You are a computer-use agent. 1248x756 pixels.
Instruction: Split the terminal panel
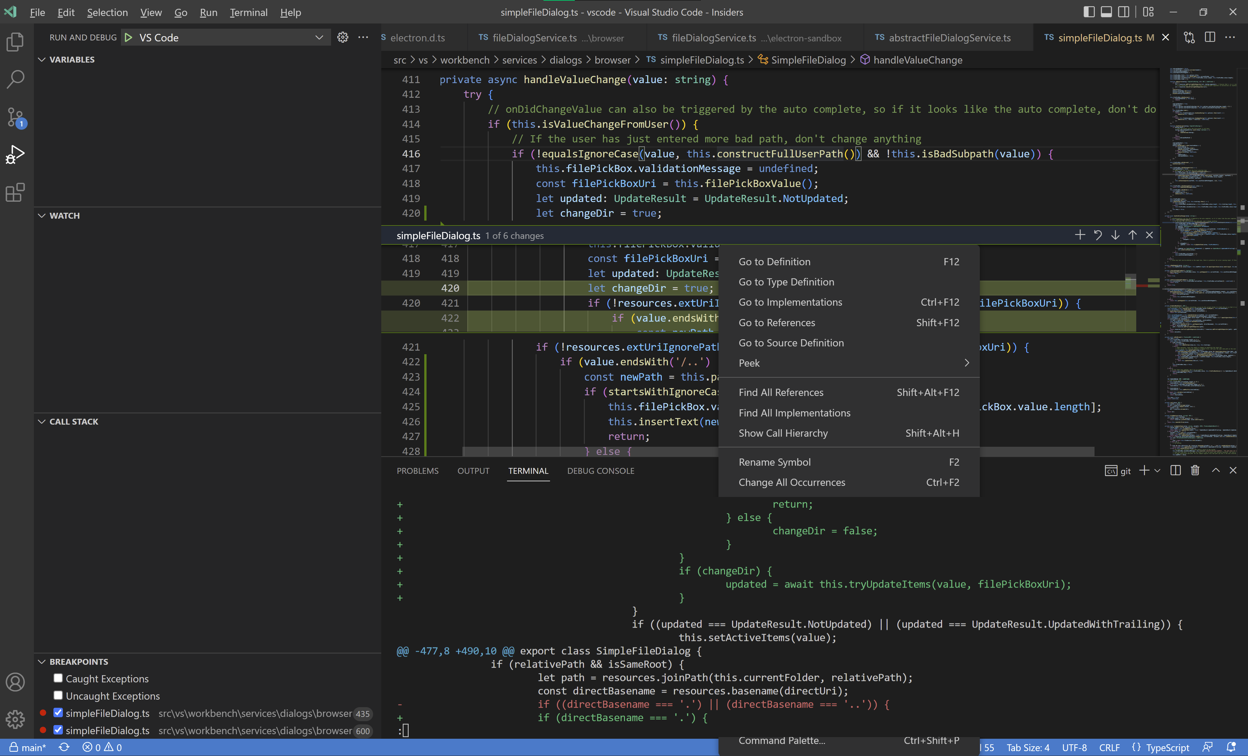point(1176,471)
